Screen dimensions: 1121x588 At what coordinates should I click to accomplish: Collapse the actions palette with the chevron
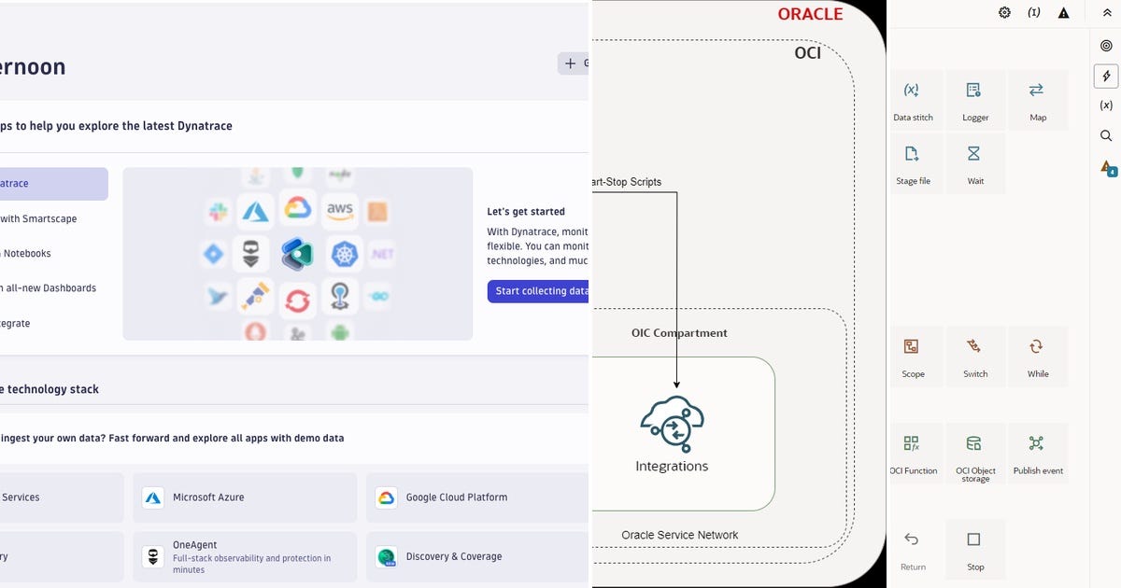coord(1106,12)
